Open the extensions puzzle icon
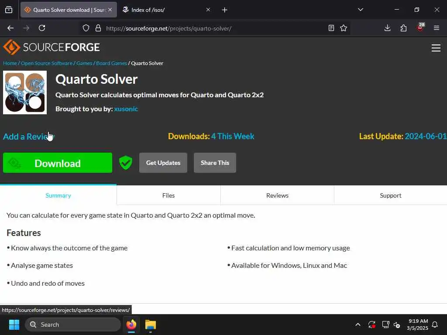Screen dimensions: 447x335 coord(403,28)
